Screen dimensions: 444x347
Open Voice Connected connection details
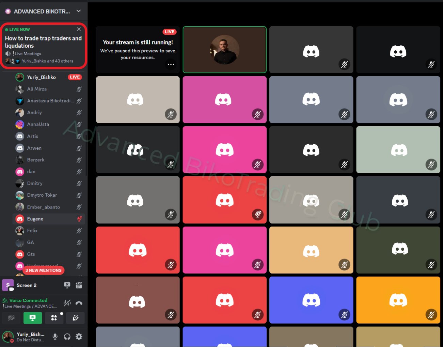click(x=28, y=300)
